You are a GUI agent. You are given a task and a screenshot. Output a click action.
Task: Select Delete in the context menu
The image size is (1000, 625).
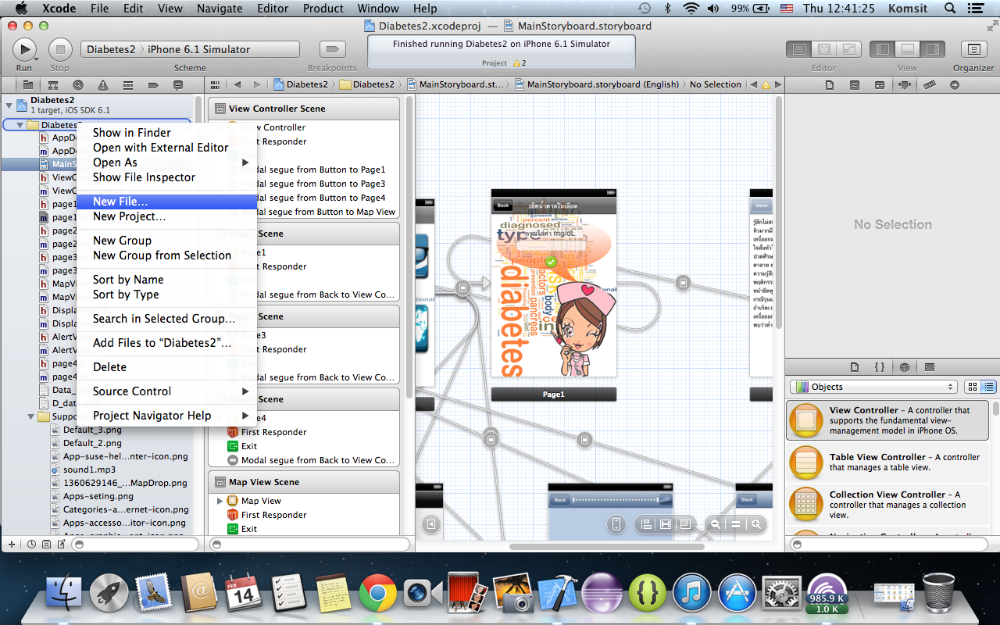click(x=109, y=367)
